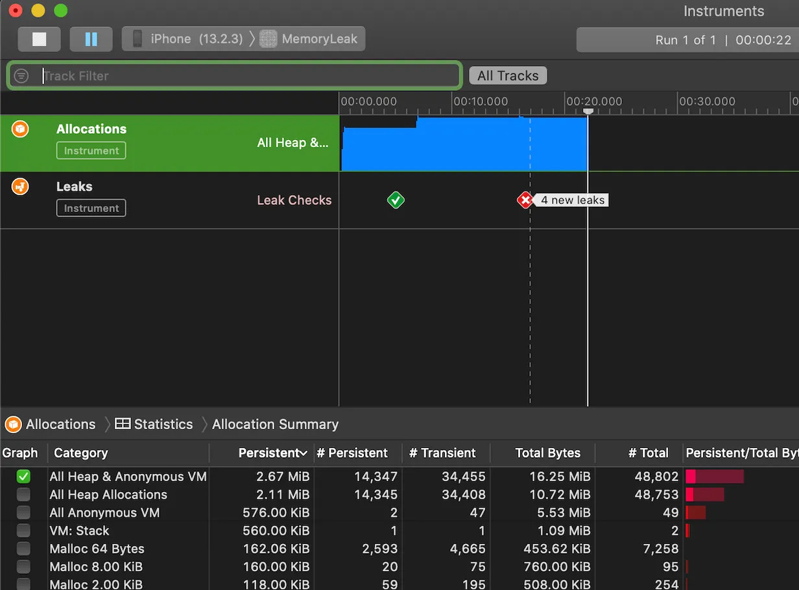The width and height of the screenshot is (799, 590).
Task: Open the All Heap & Anonymous VM track label
Action: (x=292, y=143)
